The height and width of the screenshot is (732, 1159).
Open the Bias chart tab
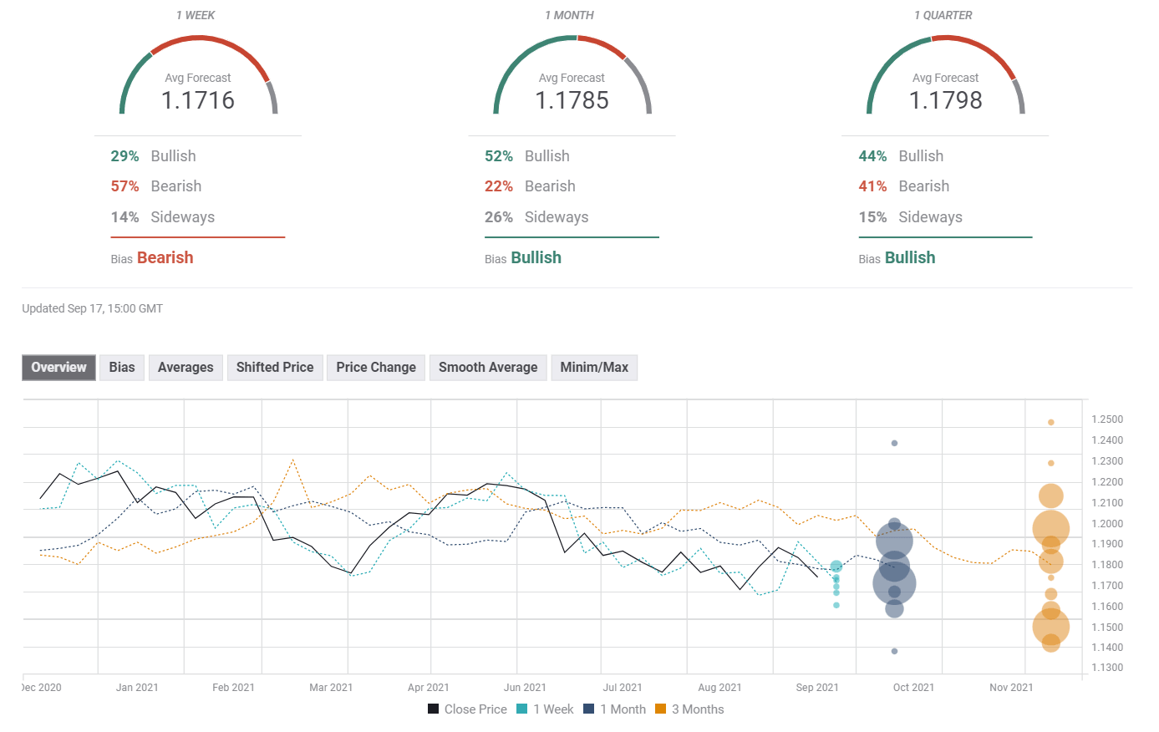(122, 368)
